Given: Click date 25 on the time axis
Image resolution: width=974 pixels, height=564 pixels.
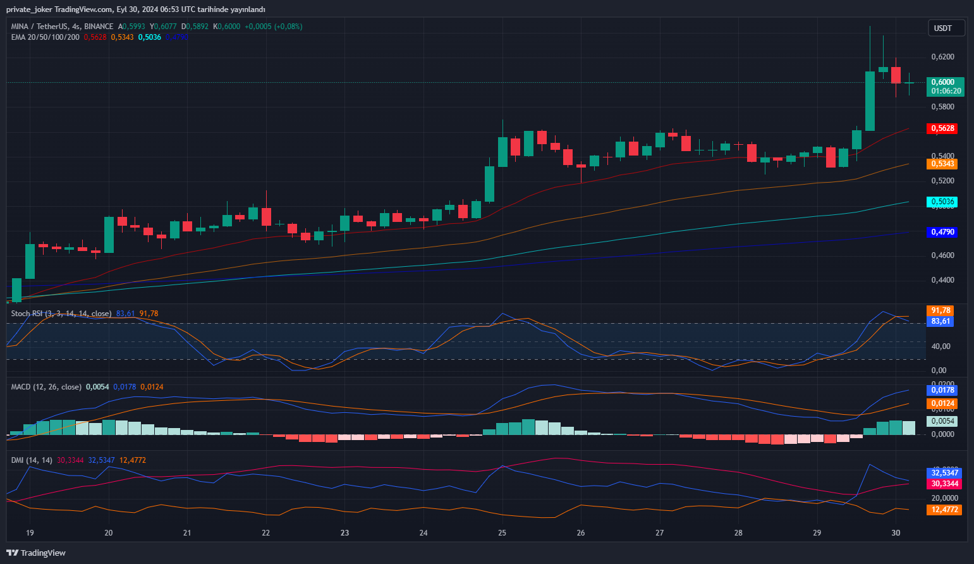Looking at the screenshot, I should point(502,533).
